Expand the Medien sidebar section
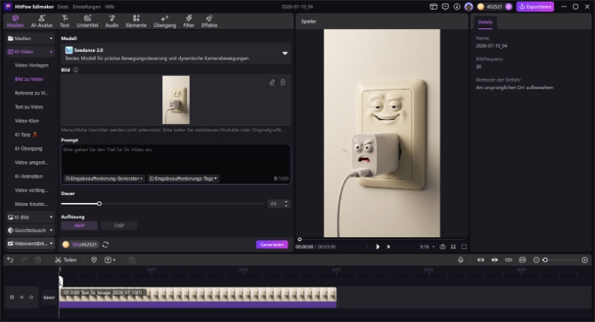 tap(30, 39)
